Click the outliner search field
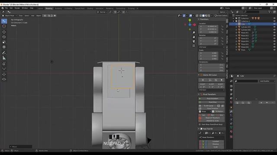Image resolution: width=277 pixels, height=155 pixels. [251, 12]
